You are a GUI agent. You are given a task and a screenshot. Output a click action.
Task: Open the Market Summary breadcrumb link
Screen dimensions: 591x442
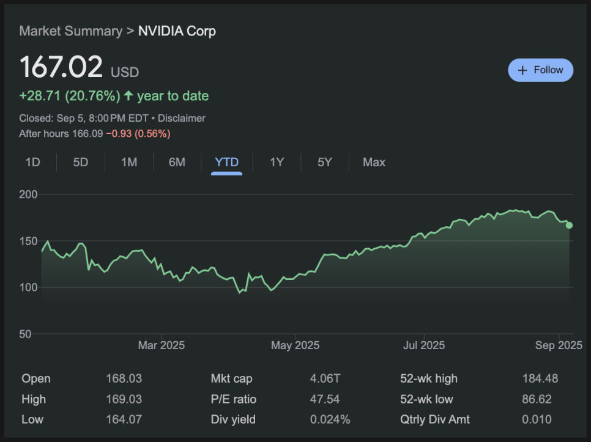[x=71, y=31]
